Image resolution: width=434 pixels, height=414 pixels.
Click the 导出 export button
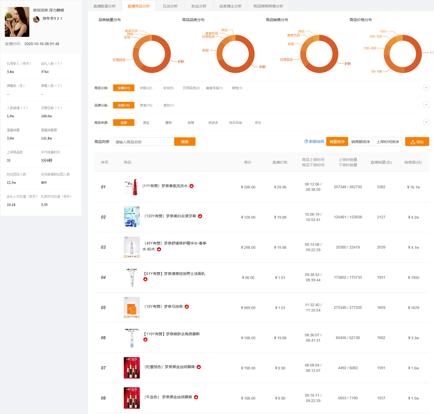(417, 142)
